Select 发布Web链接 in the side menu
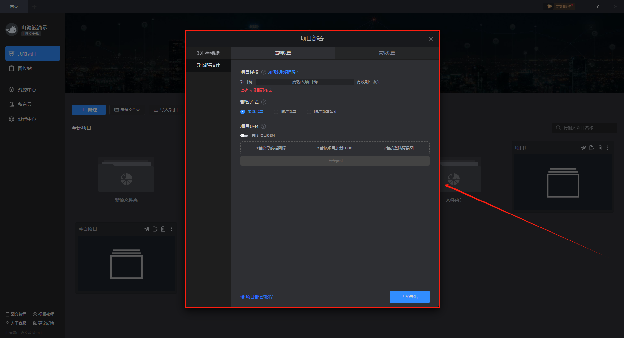 (x=208, y=53)
